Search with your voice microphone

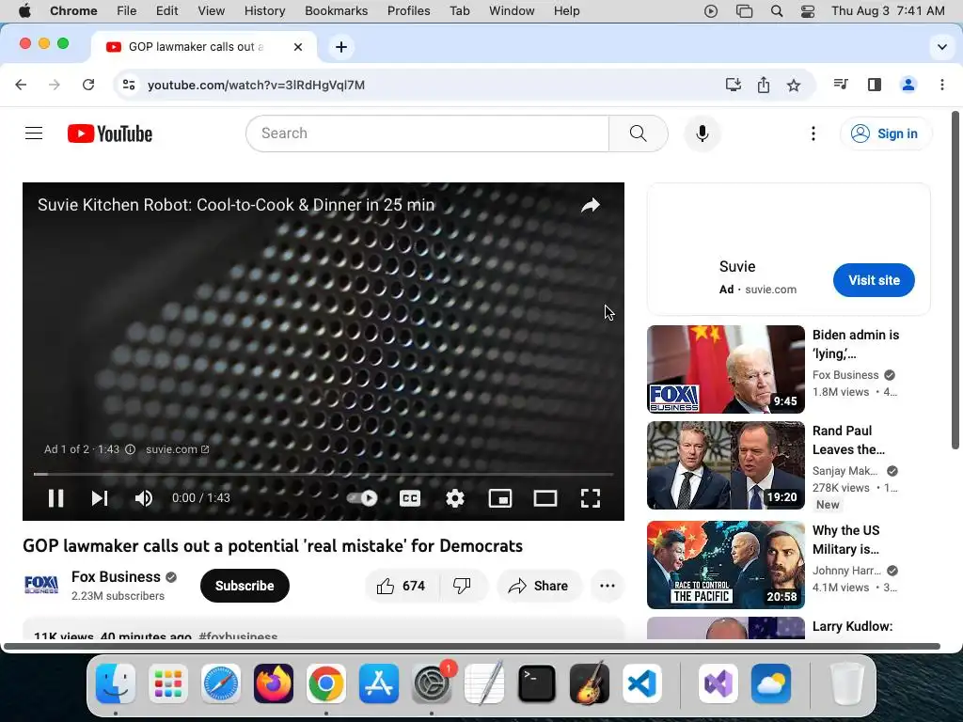(x=702, y=133)
